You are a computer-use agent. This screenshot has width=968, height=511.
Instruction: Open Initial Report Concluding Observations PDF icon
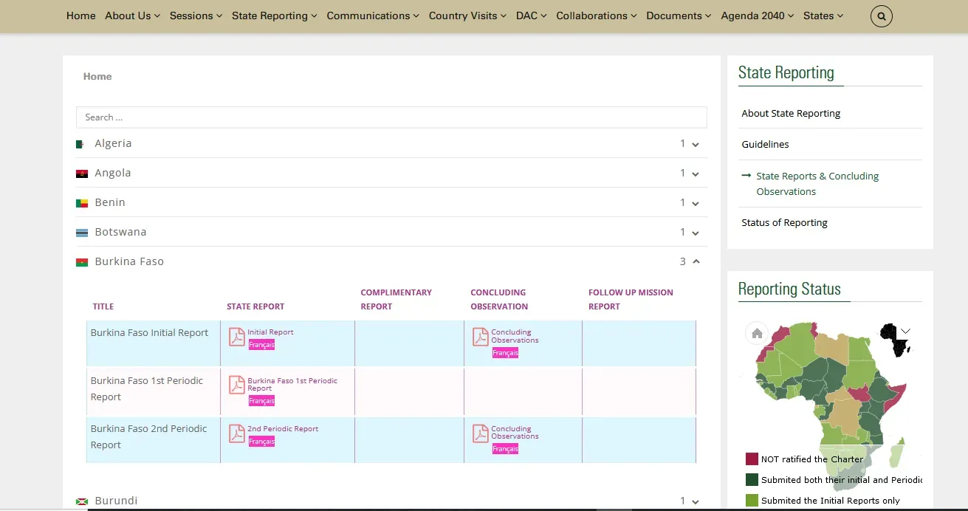click(x=480, y=337)
